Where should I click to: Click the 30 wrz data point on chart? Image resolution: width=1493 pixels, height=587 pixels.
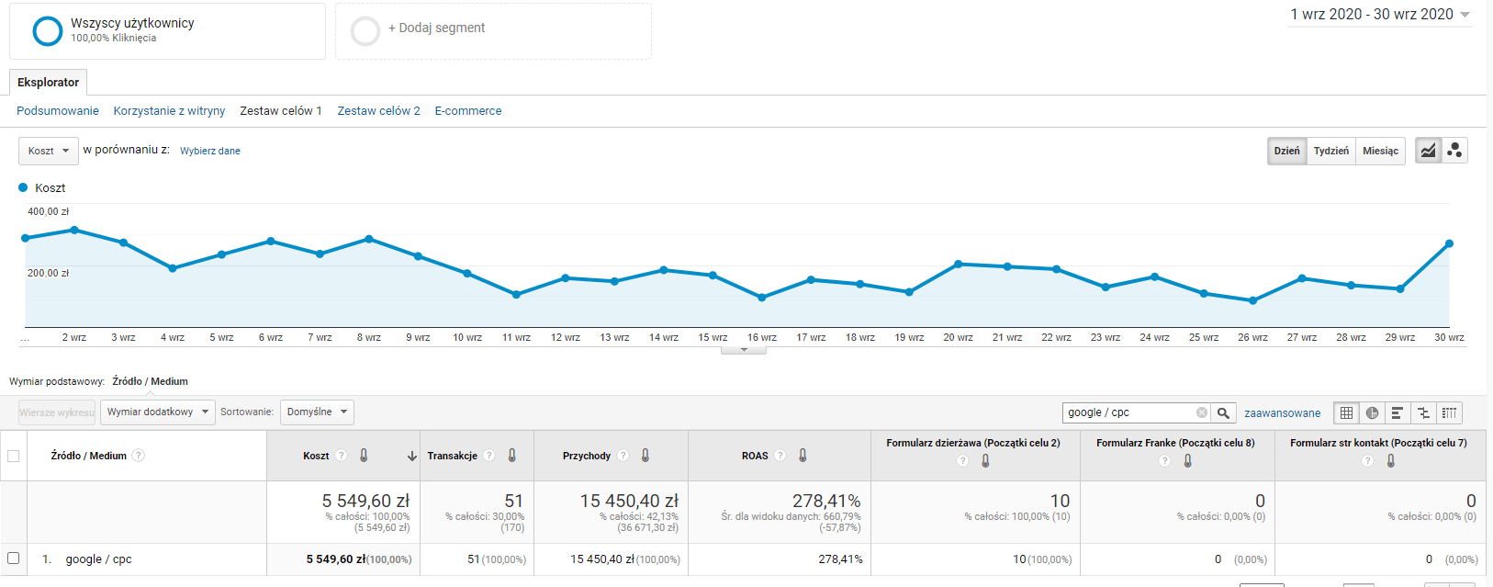(1449, 243)
